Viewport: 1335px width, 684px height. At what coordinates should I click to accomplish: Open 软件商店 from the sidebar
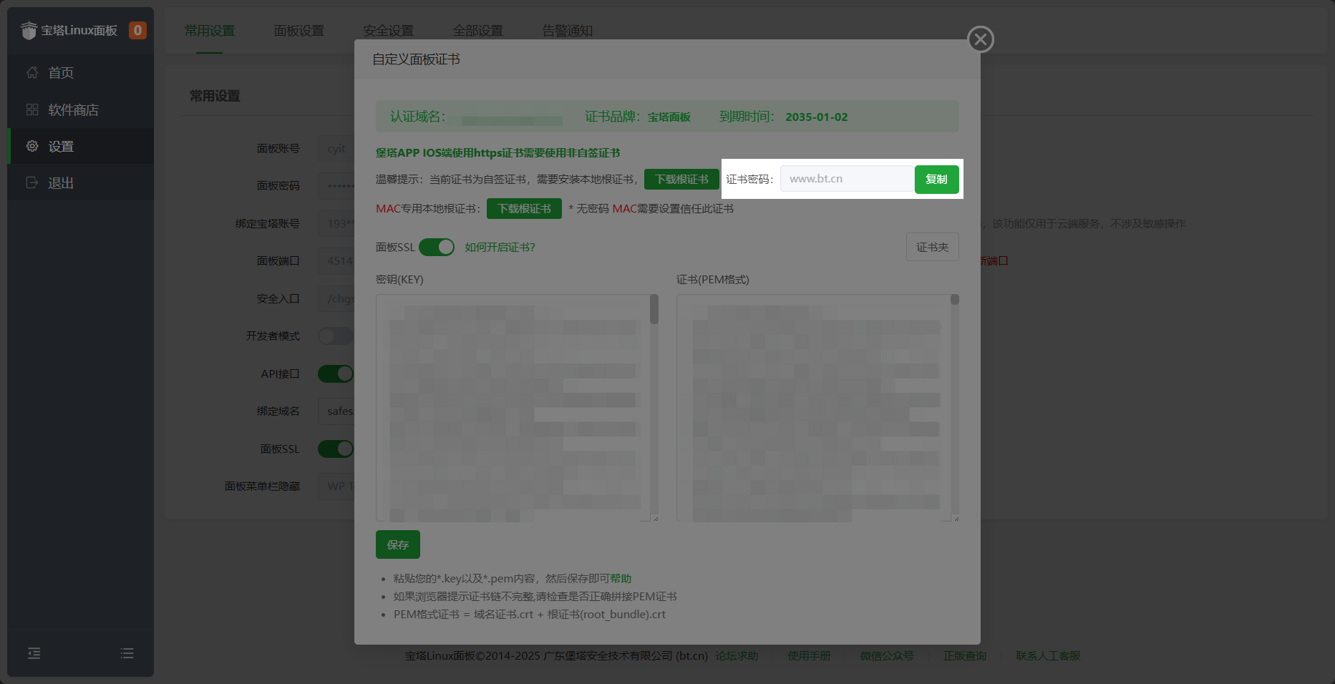click(x=31, y=109)
